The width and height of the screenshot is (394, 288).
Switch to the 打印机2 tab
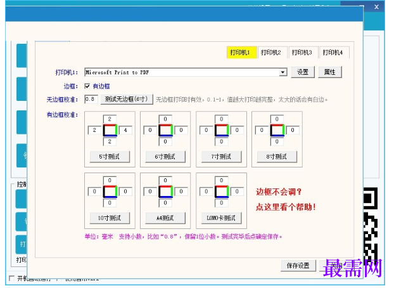pyautogui.click(x=271, y=53)
